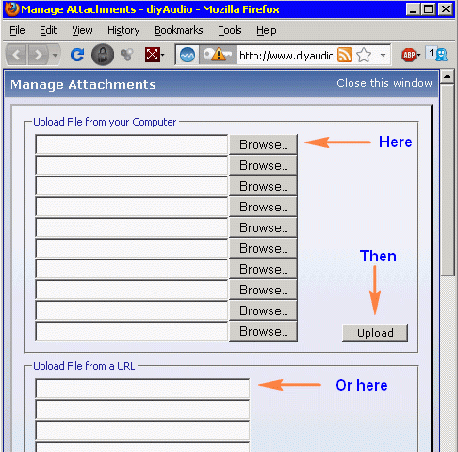The image size is (458, 452).
Task: Click the first computer file path field
Action: click(x=132, y=144)
